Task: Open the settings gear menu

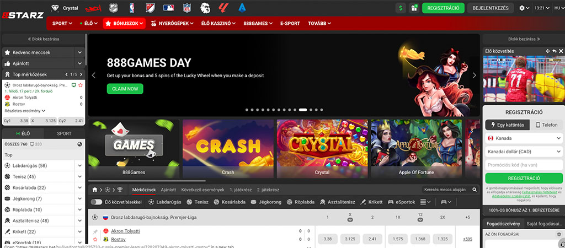Action: [x=524, y=8]
